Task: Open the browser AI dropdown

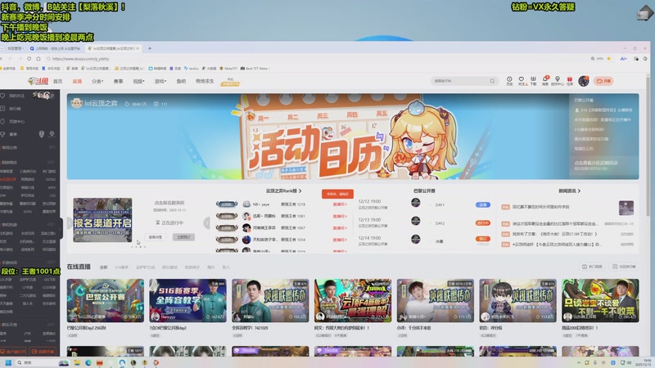Action: (x=623, y=59)
